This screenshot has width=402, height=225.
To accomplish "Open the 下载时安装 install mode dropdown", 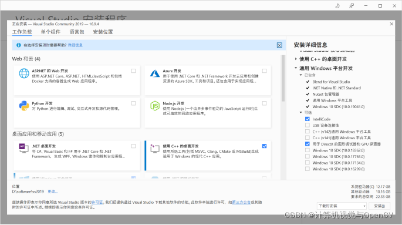I will coord(342,206).
